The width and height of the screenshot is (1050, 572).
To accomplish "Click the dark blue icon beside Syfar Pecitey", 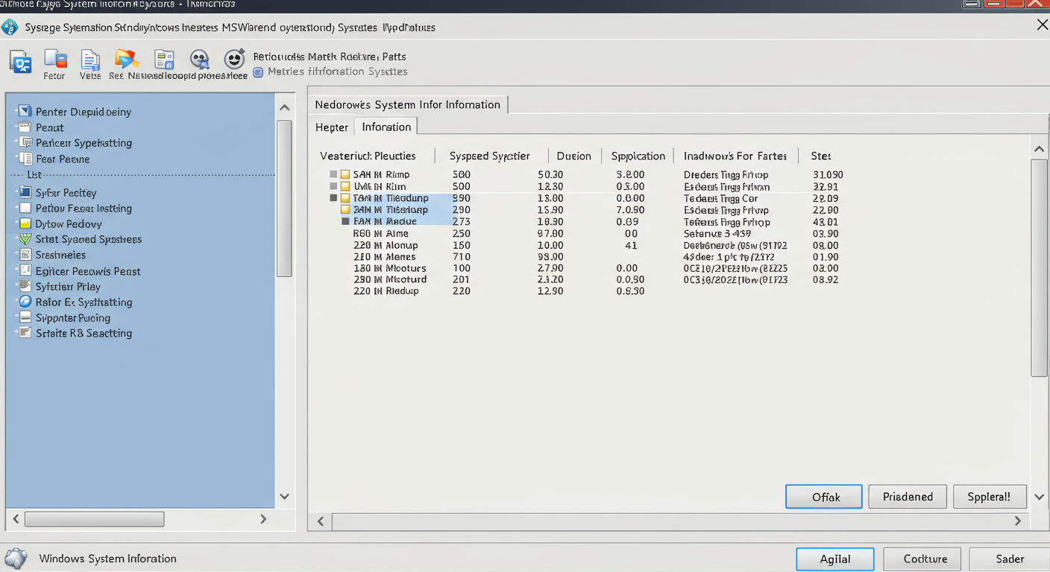I will click(x=25, y=192).
